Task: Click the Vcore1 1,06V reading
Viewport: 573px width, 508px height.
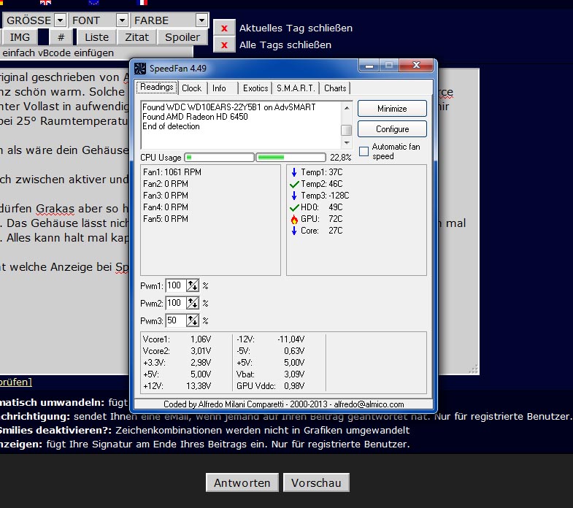Action: click(177, 339)
